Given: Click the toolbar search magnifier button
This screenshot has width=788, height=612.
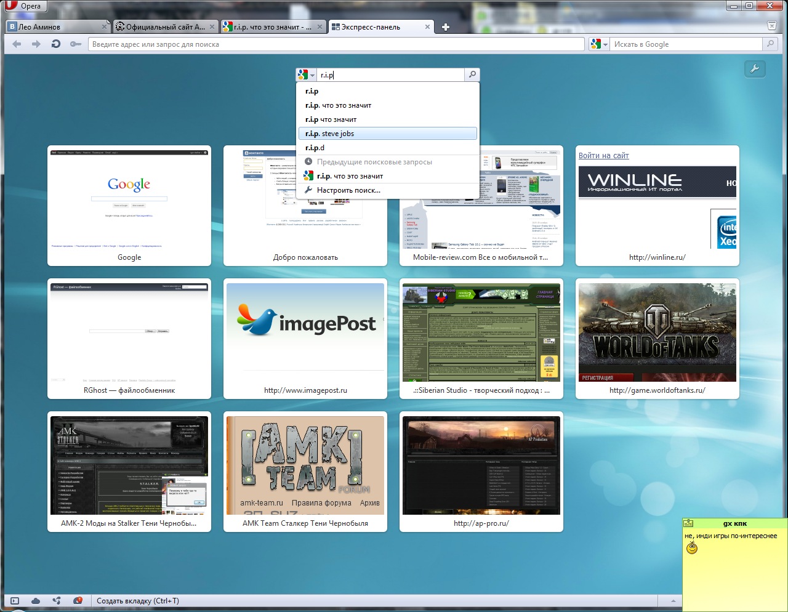Looking at the screenshot, I should tap(770, 44).
